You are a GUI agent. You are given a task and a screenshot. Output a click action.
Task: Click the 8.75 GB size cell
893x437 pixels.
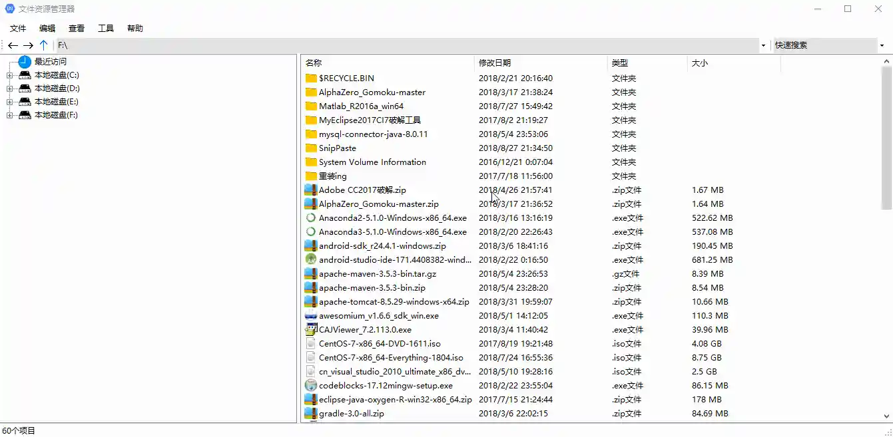707,358
